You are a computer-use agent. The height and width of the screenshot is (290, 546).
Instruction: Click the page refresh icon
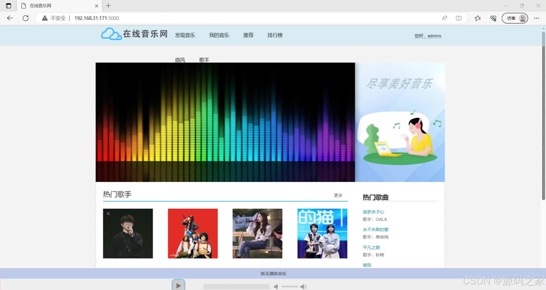click(x=26, y=18)
